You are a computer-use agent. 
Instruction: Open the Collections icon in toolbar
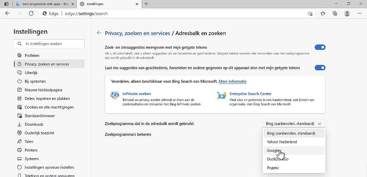(335, 13)
